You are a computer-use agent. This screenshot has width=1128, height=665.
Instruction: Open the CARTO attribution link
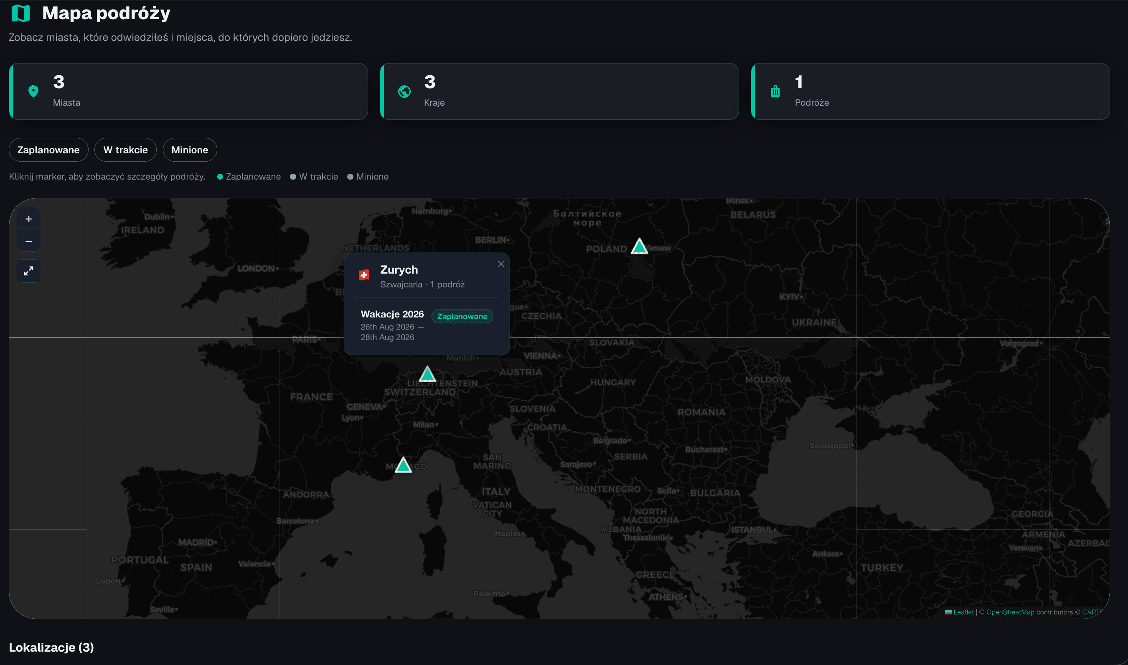pos(1092,612)
